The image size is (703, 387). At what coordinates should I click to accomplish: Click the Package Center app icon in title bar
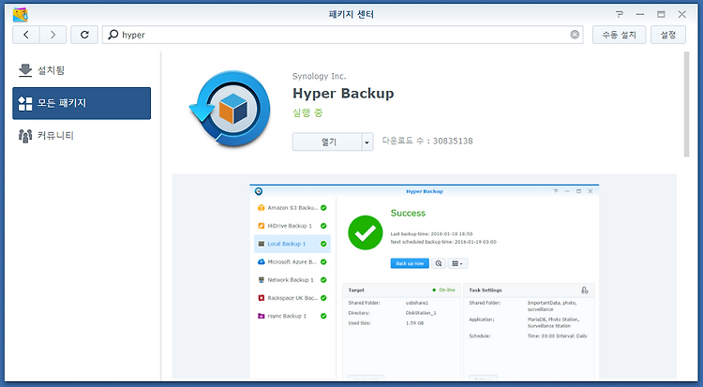point(21,14)
